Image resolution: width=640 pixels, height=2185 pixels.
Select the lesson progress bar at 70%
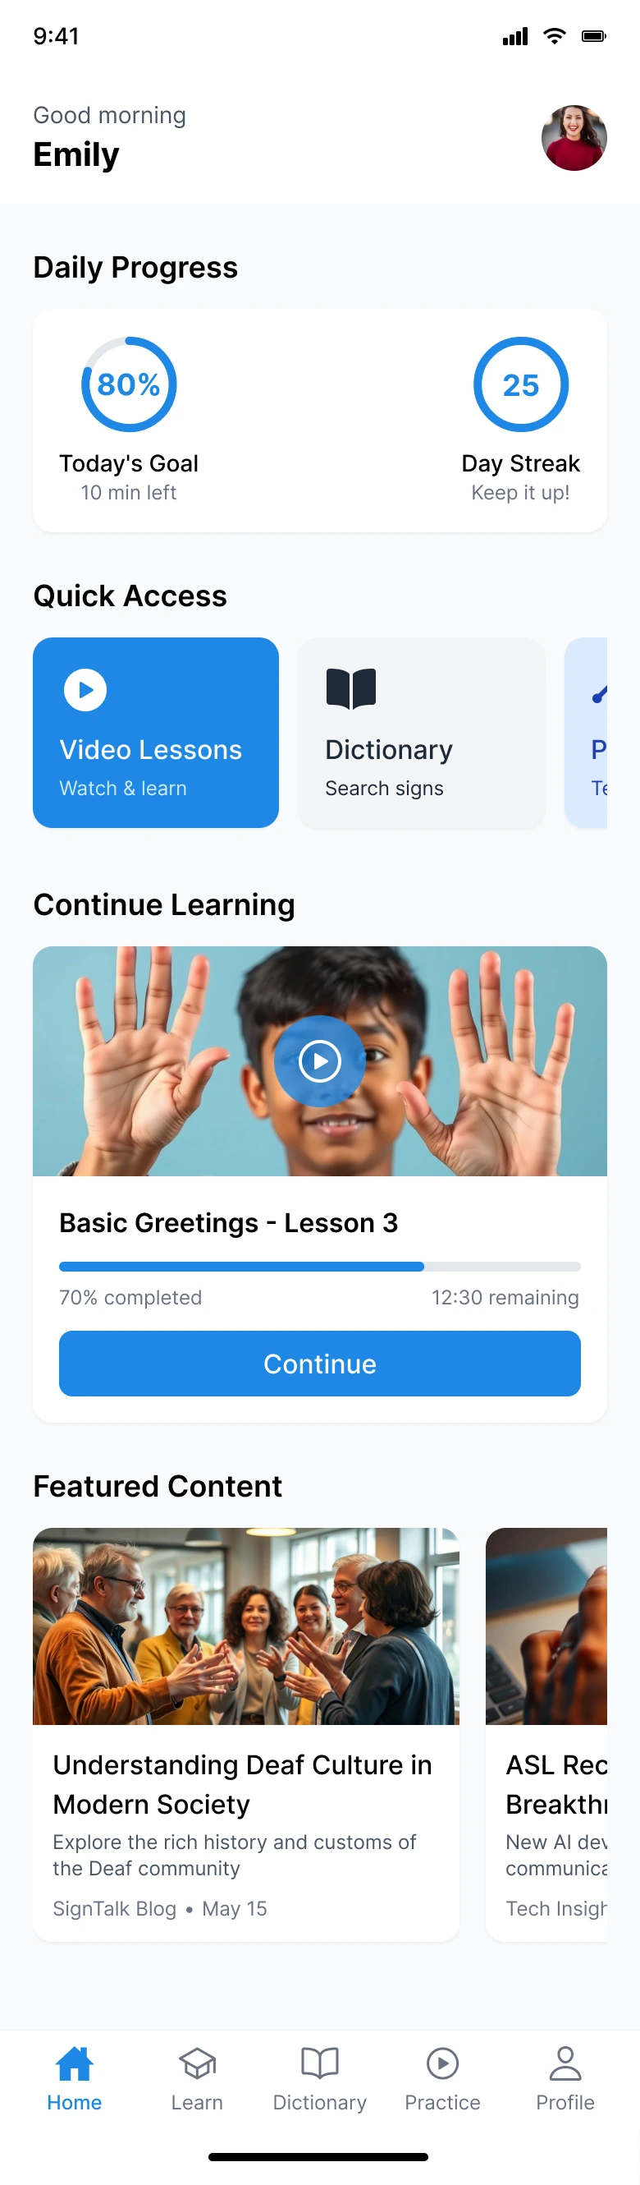coord(319,1267)
